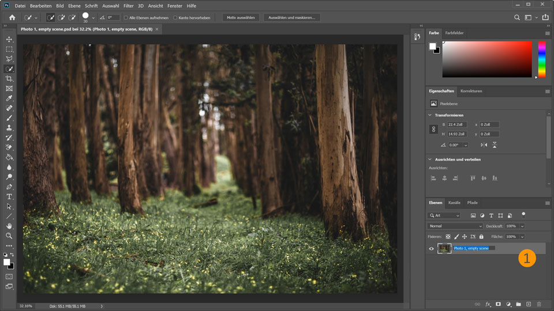The image size is (554, 311).
Task: Create a new layer with plus icon
Action: pos(528,304)
